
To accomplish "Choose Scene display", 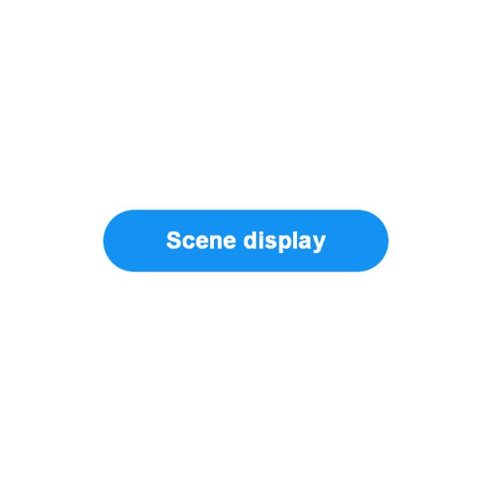I will point(246,241).
